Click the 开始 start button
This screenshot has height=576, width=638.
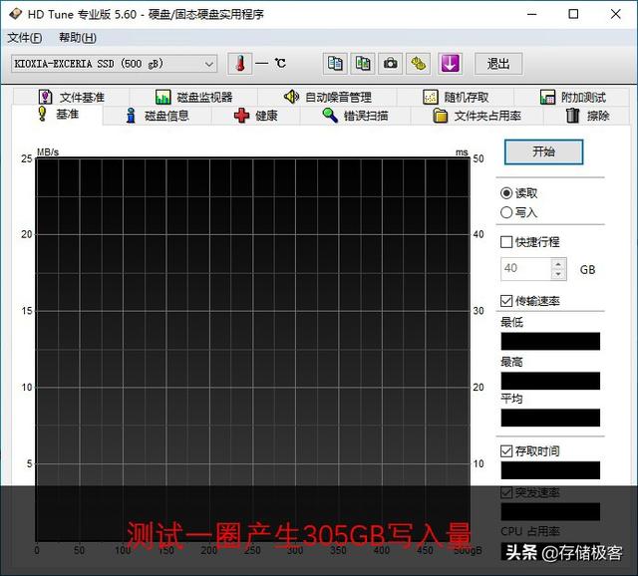pyautogui.click(x=543, y=151)
